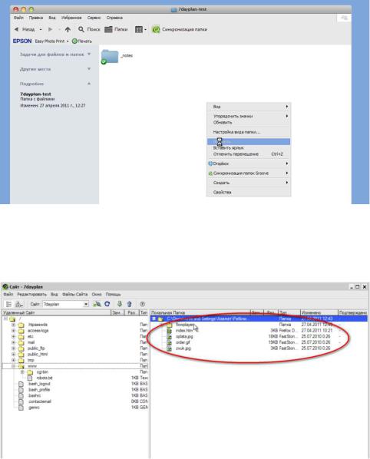The height and width of the screenshot is (459, 370).
Task: Open Редактировать menu in site window
Action: pos(32,294)
